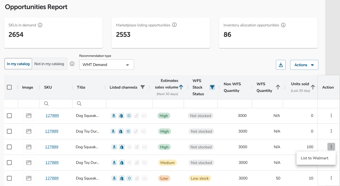Screen dimensions: 340x186
Task: Click info icon next to Marketplace listing opportunities
Action: click(174, 25)
